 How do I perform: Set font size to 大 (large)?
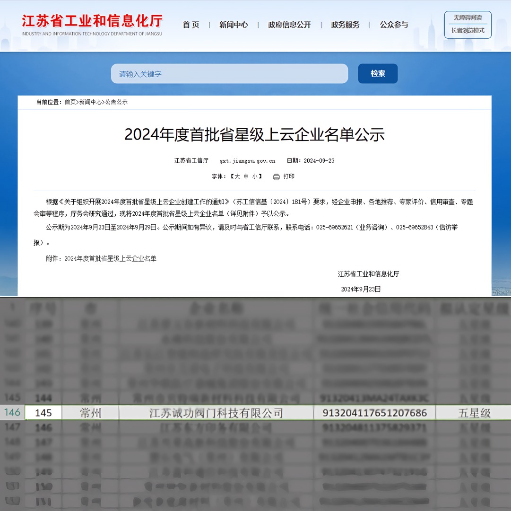[237, 176]
